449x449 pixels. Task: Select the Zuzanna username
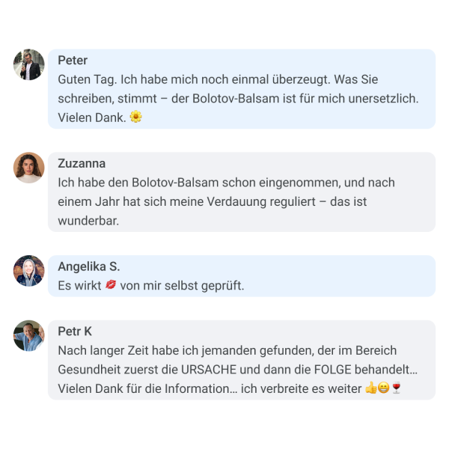(x=82, y=163)
